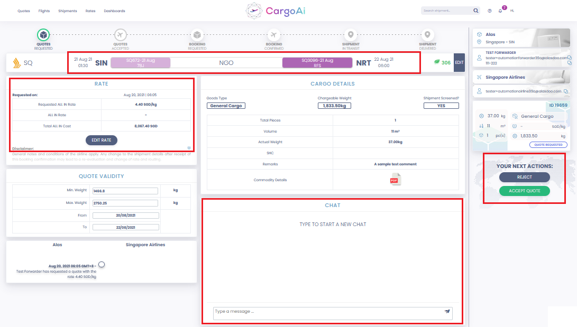Viewport: 577px width, 327px height.
Task: Click the airline contact person icon
Action: (x=479, y=91)
